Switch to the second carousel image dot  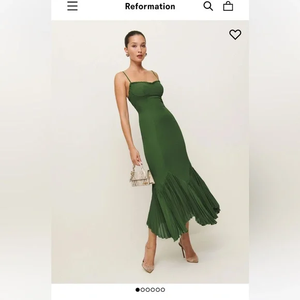(x=143, y=290)
